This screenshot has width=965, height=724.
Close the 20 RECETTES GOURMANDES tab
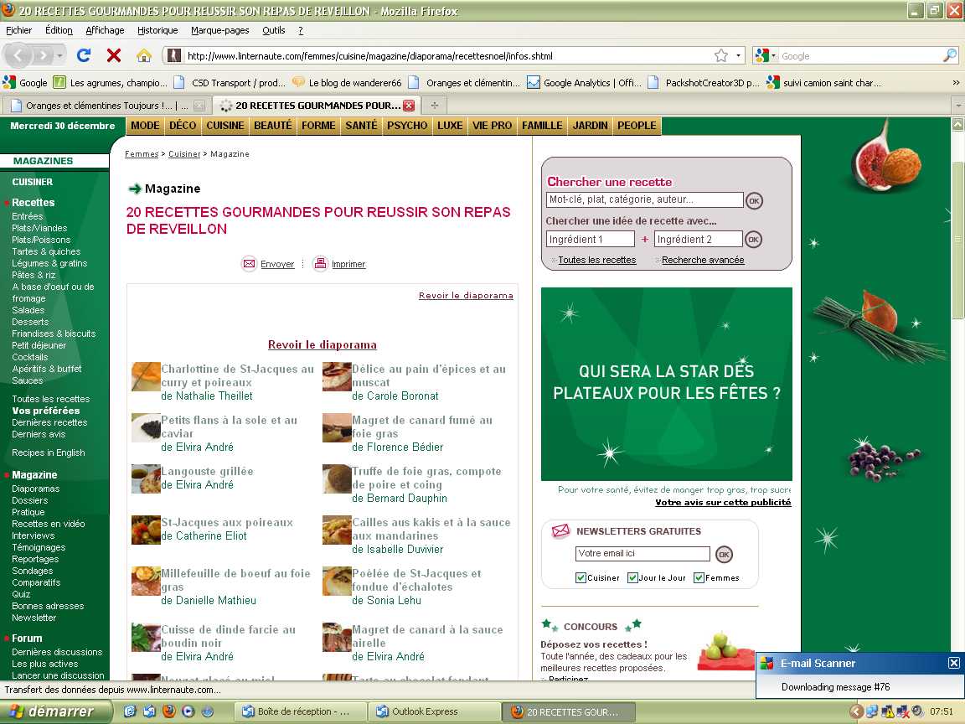(x=409, y=106)
